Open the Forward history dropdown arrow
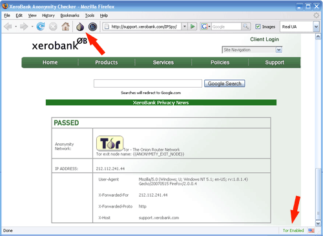Screen dimensions: 323x236 [32, 26]
